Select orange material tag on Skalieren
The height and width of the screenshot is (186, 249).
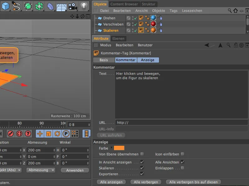coord(153,30)
